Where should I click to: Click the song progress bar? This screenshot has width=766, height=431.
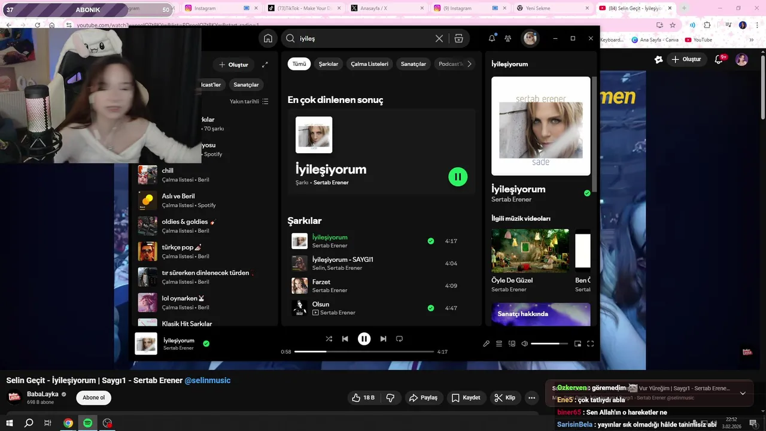point(364,351)
